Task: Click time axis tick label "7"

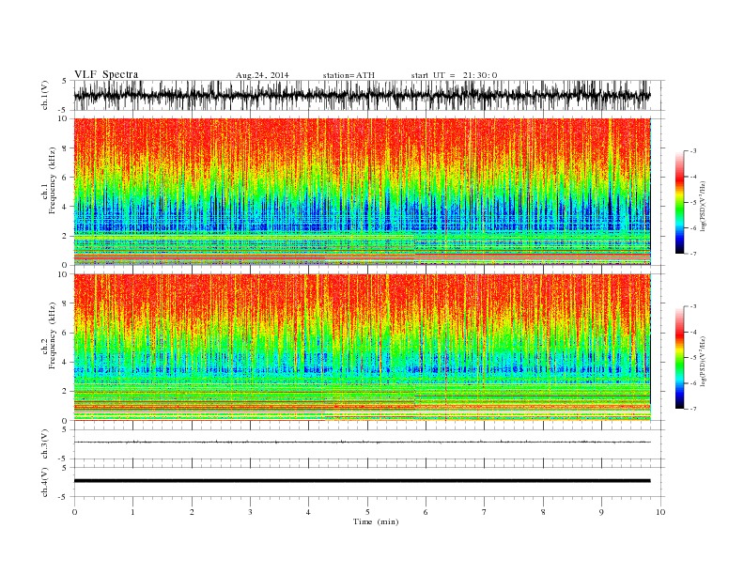Action: (x=485, y=512)
